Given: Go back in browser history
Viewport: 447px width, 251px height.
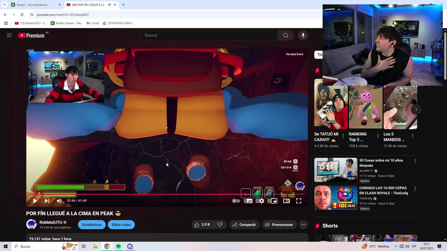Looking at the screenshot, I should (x=5, y=15).
